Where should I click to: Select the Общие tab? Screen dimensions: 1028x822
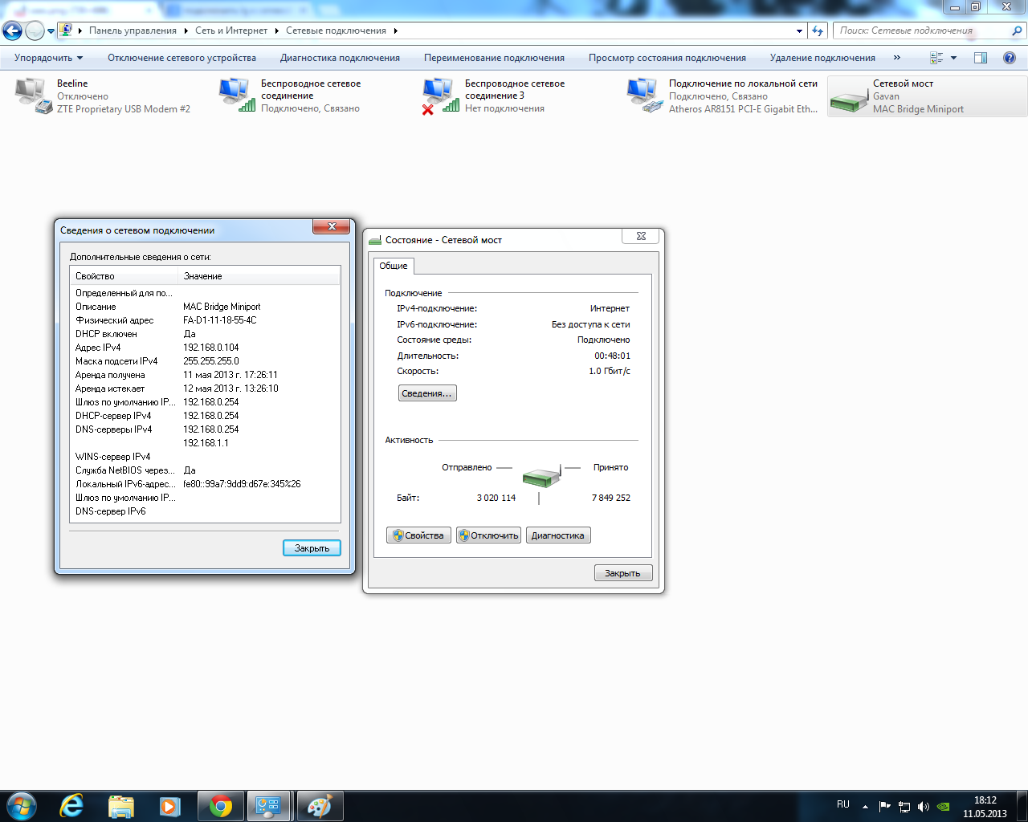click(x=394, y=266)
